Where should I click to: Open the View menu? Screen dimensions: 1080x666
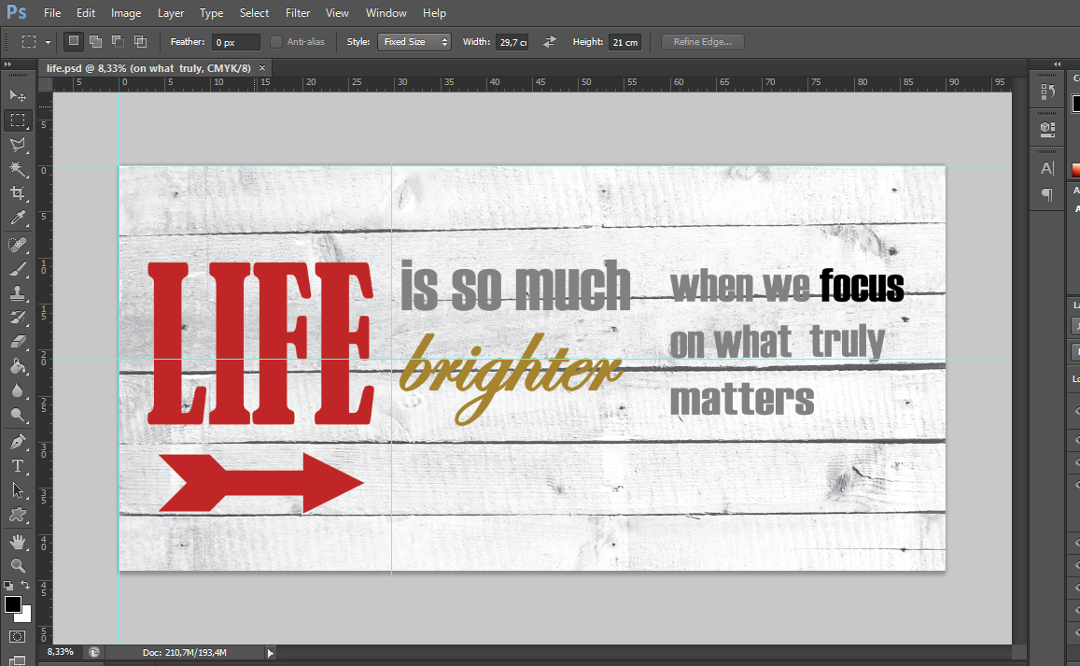tap(338, 13)
